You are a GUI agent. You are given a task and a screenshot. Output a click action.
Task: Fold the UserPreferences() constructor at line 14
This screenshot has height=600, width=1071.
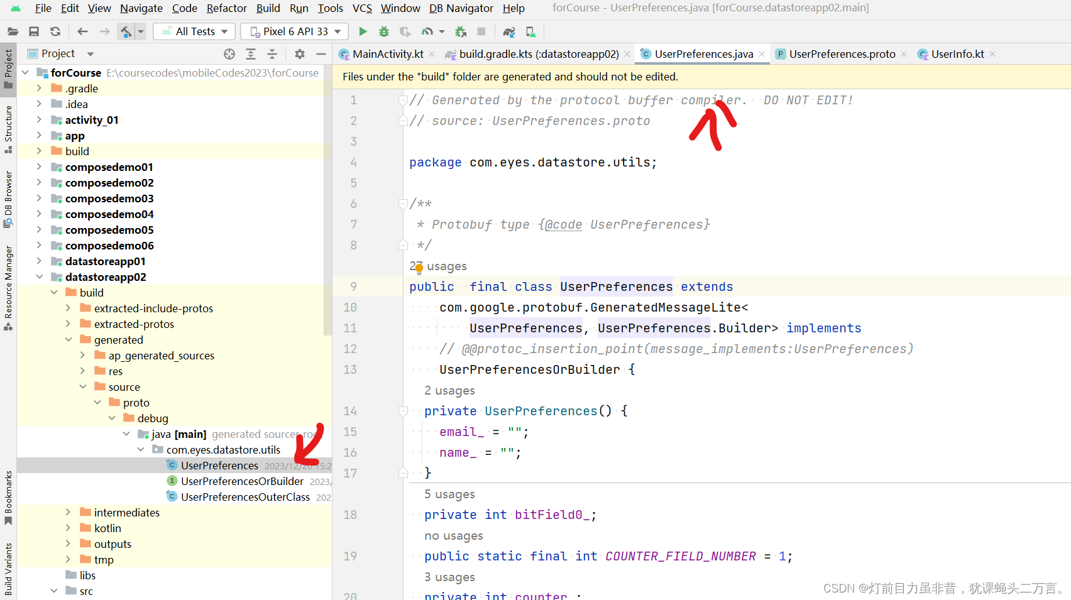[403, 411]
